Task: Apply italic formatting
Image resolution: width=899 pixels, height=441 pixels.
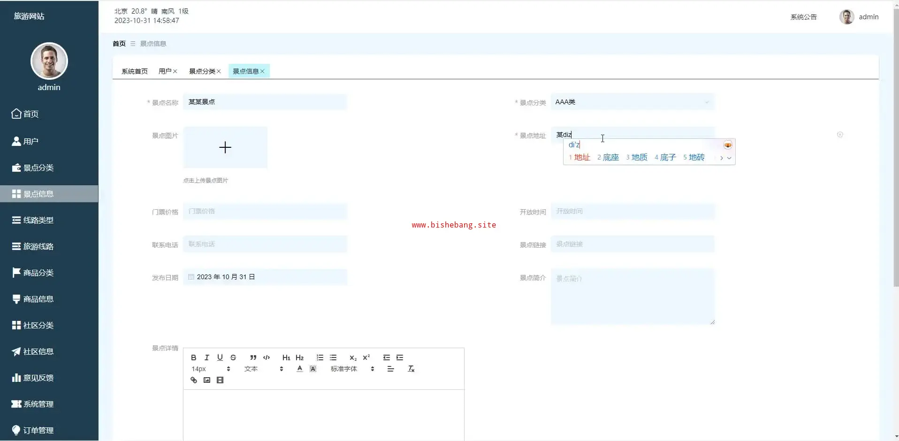Action: (206, 357)
